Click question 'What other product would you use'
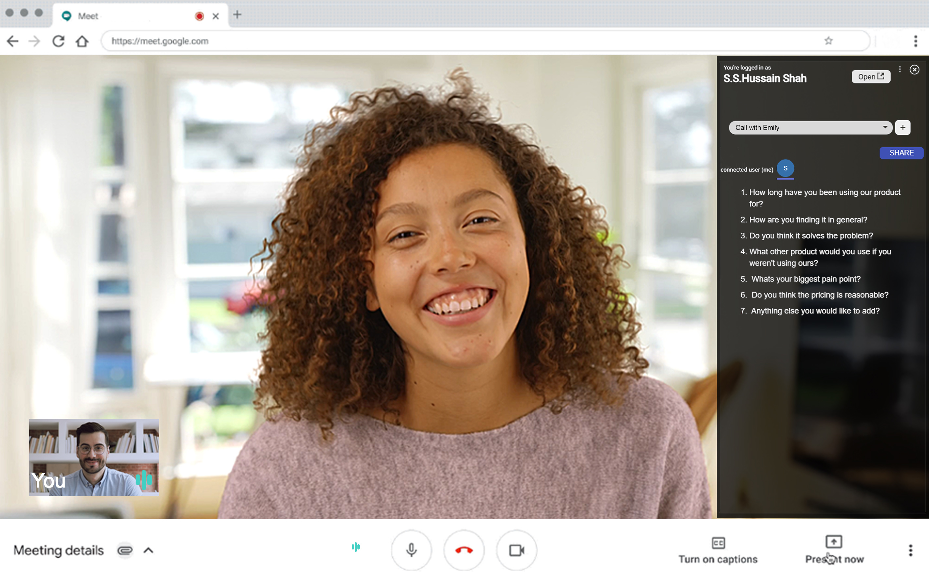 click(x=820, y=257)
